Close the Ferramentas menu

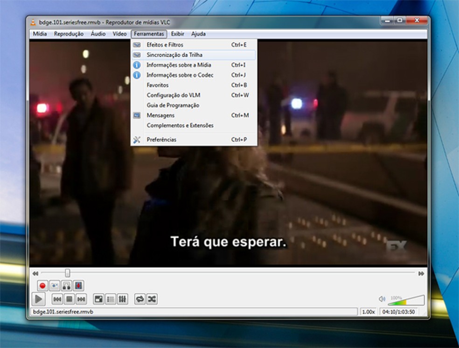click(149, 34)
